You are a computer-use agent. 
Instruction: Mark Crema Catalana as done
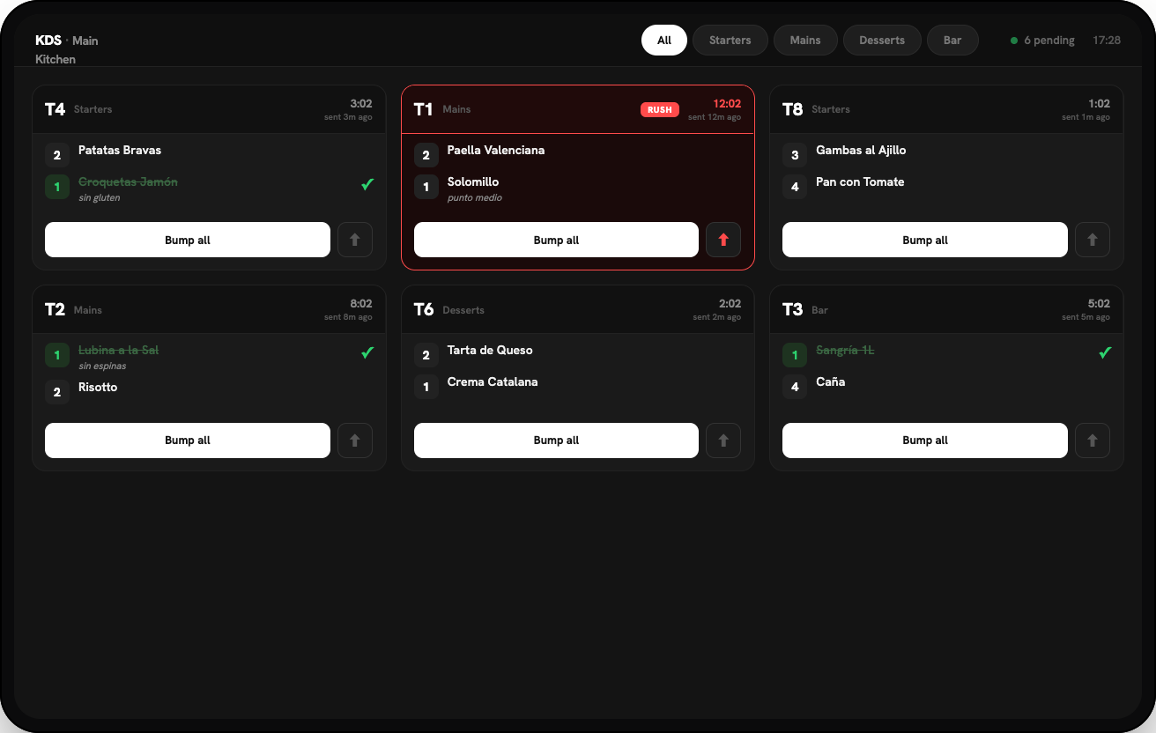point(577,386)
